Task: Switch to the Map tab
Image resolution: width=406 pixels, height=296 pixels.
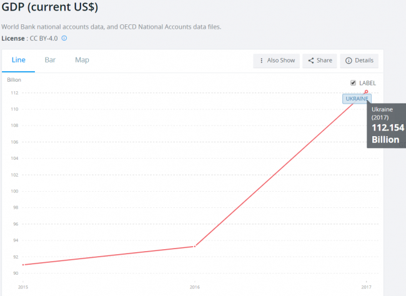Action: [x=82, y=60]
